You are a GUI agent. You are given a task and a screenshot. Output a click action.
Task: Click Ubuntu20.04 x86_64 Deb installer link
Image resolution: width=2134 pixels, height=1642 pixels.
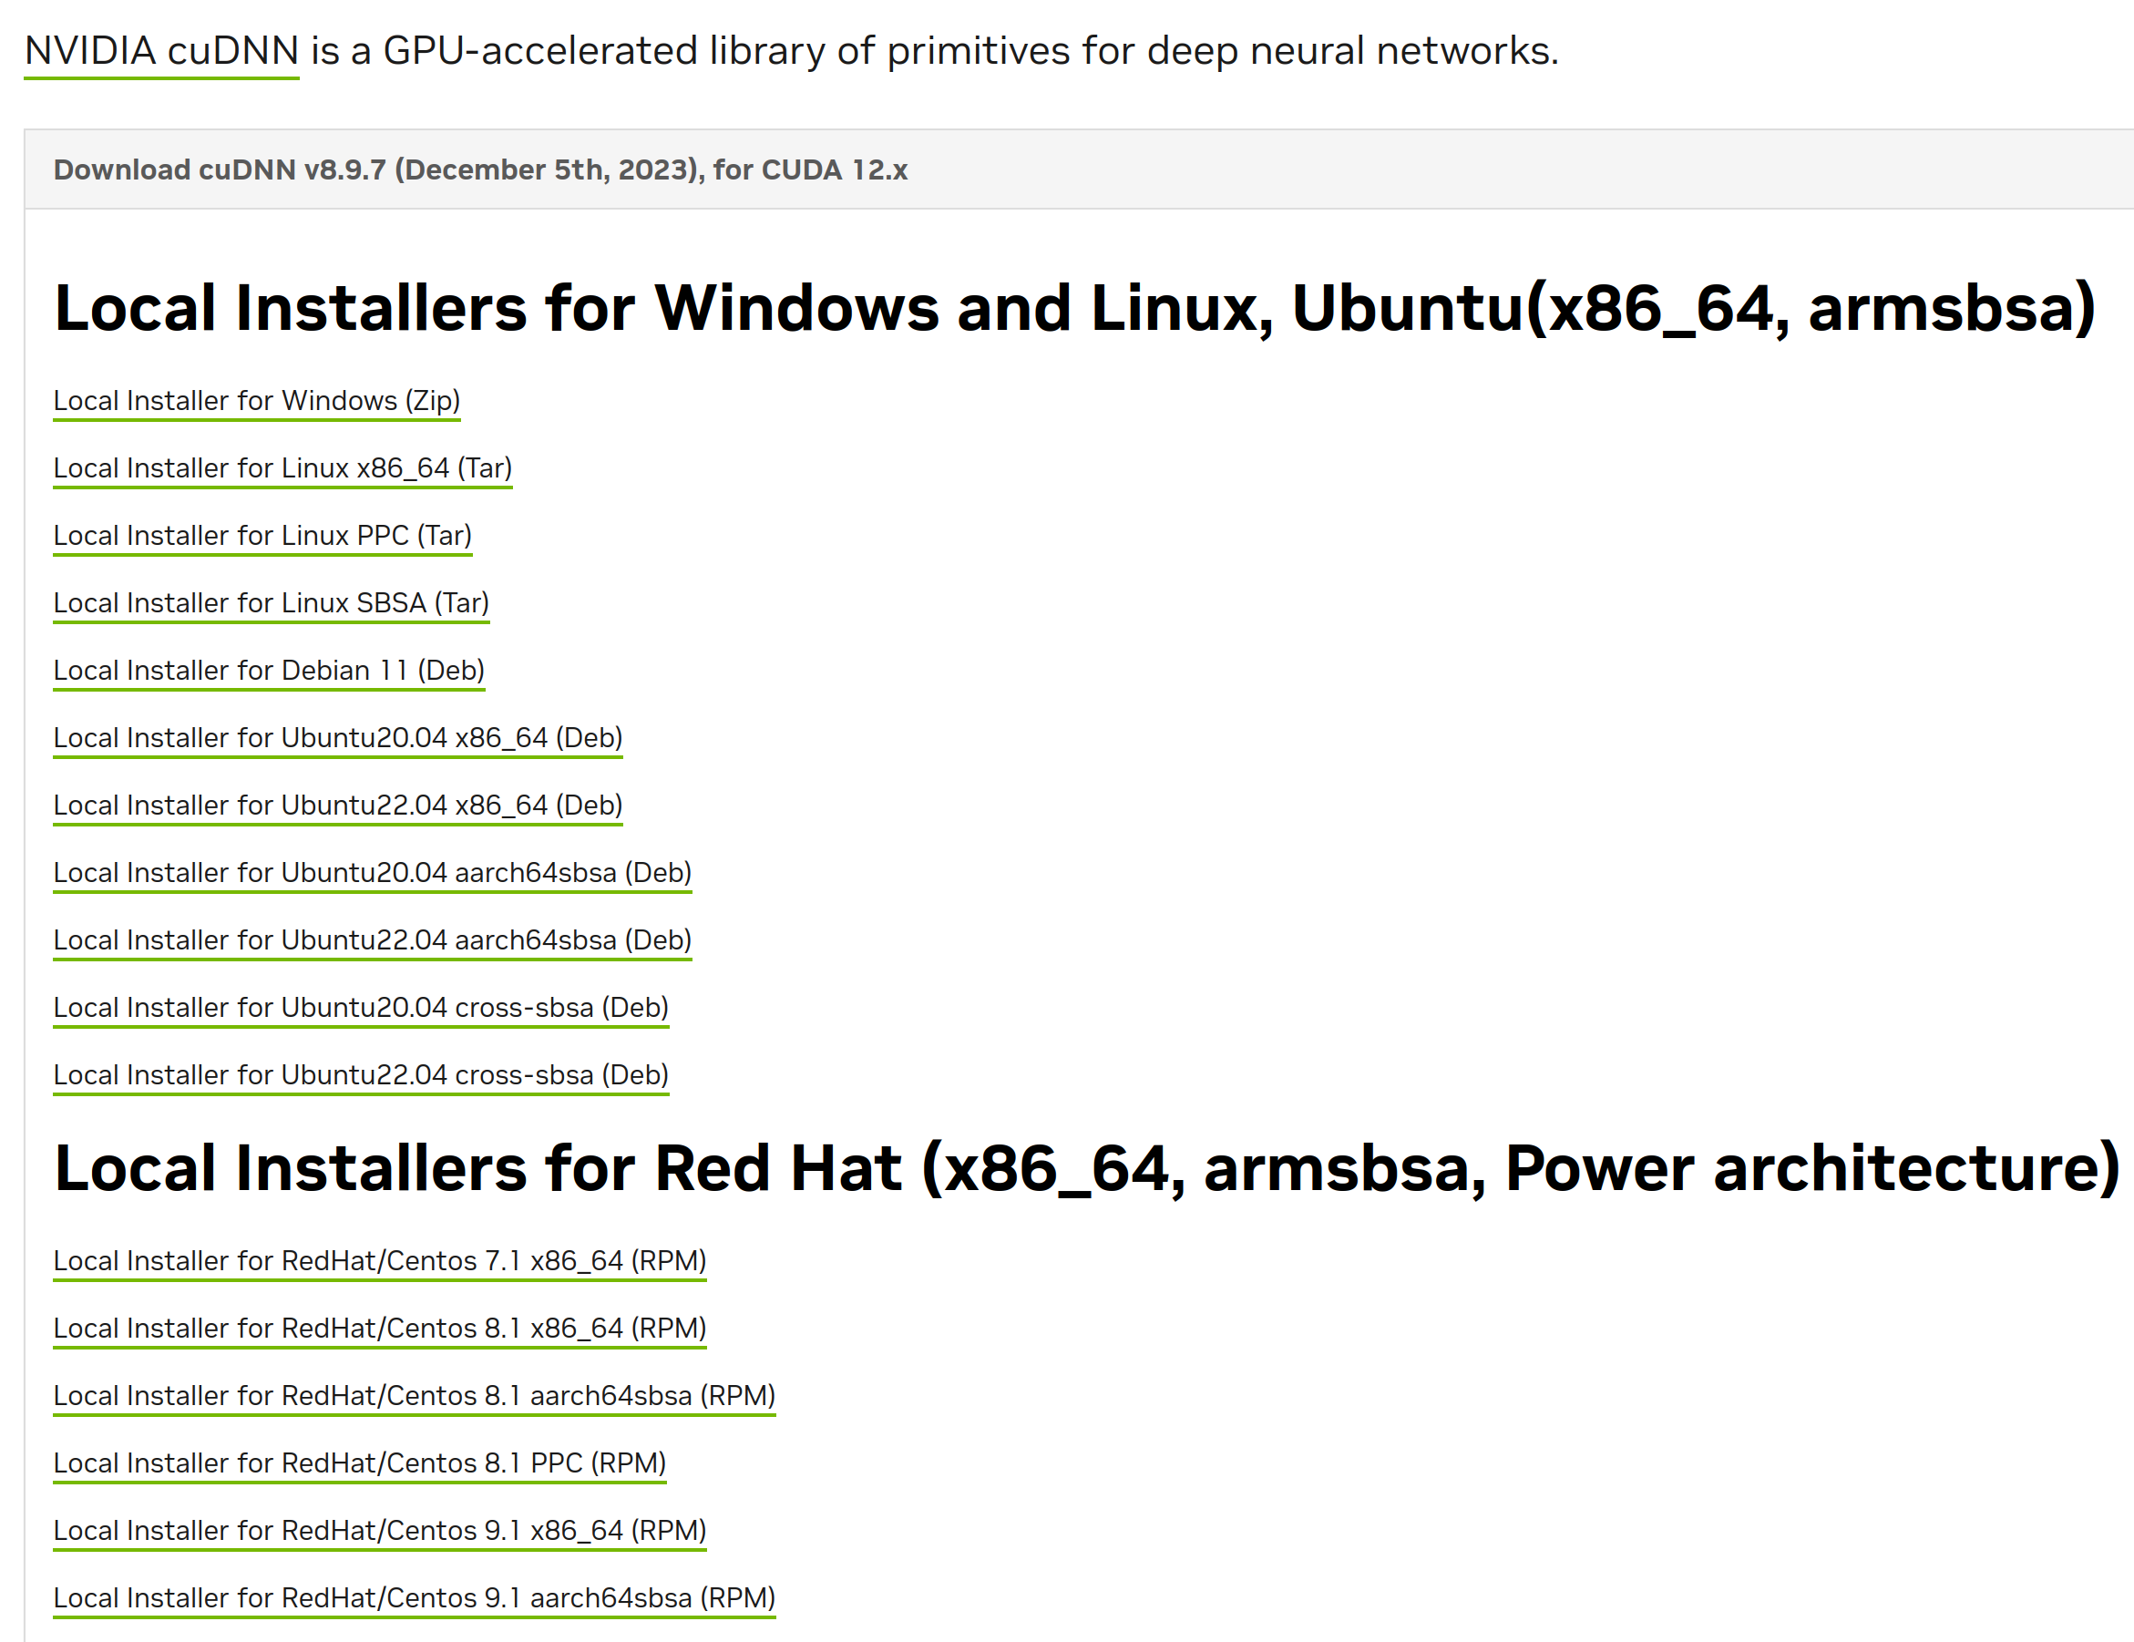[x=337, y=738]
